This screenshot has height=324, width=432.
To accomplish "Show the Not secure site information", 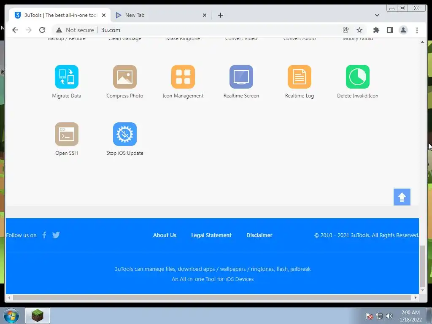I will point(75,30).
